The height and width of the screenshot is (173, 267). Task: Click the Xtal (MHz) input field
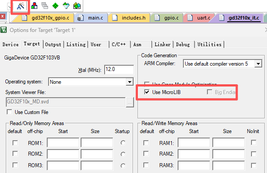tap(119, 70)
